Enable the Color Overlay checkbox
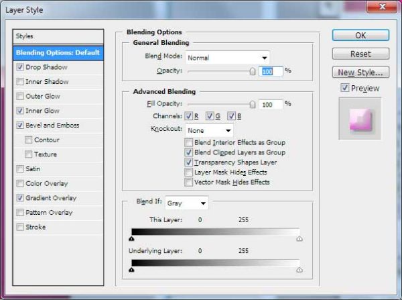This screenshot has width=402, height=300. [x=19, y=184]
